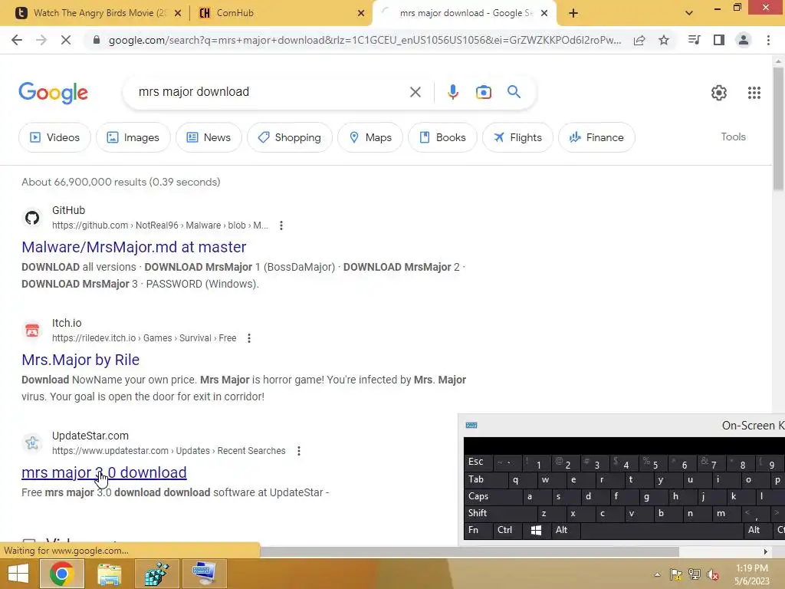The image size is (785, 589).
Task: Click the network tray icon
Action: coord(695,574)
